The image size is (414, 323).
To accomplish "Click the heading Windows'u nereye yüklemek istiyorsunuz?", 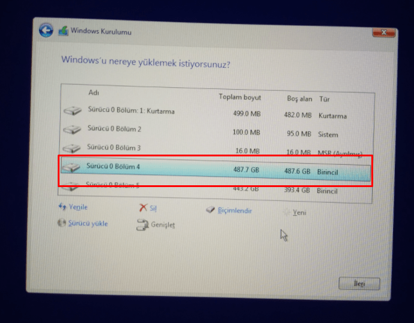I will click(x=146, y=62).
